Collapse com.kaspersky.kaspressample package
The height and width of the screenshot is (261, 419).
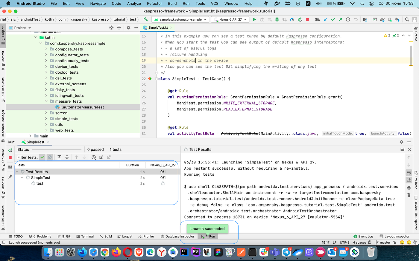coord(41,43)
